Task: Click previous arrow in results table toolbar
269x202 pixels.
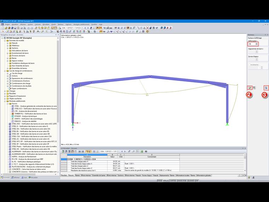Action: [122, 152]
